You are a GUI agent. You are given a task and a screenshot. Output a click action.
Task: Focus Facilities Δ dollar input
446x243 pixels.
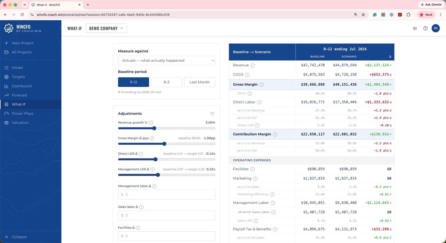(x=166, y=236)
